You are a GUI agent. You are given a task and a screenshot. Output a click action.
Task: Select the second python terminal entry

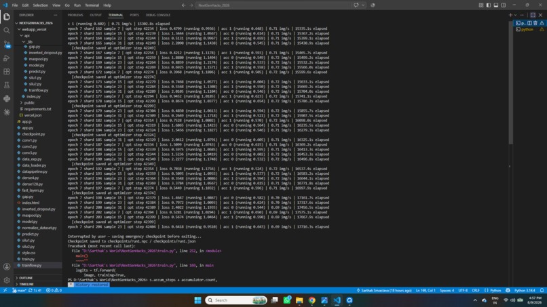529,29
